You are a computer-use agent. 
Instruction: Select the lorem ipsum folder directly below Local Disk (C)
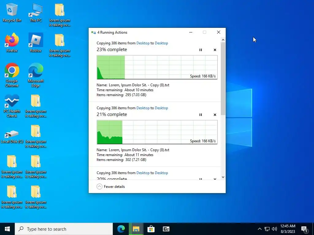coord(12,166)
